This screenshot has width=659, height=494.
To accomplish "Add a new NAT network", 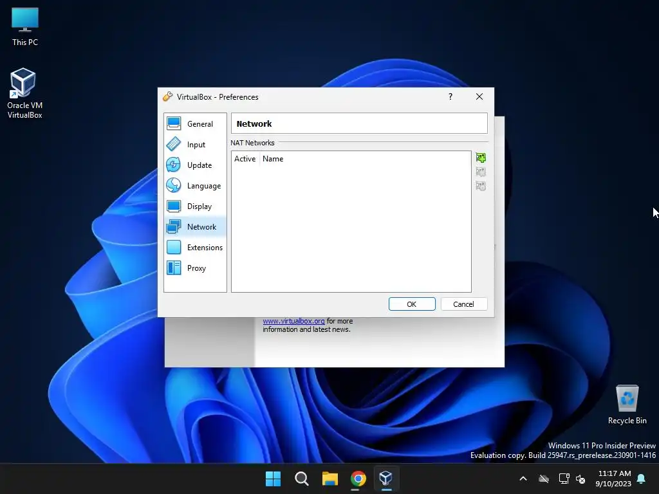I will pos(481,158).
